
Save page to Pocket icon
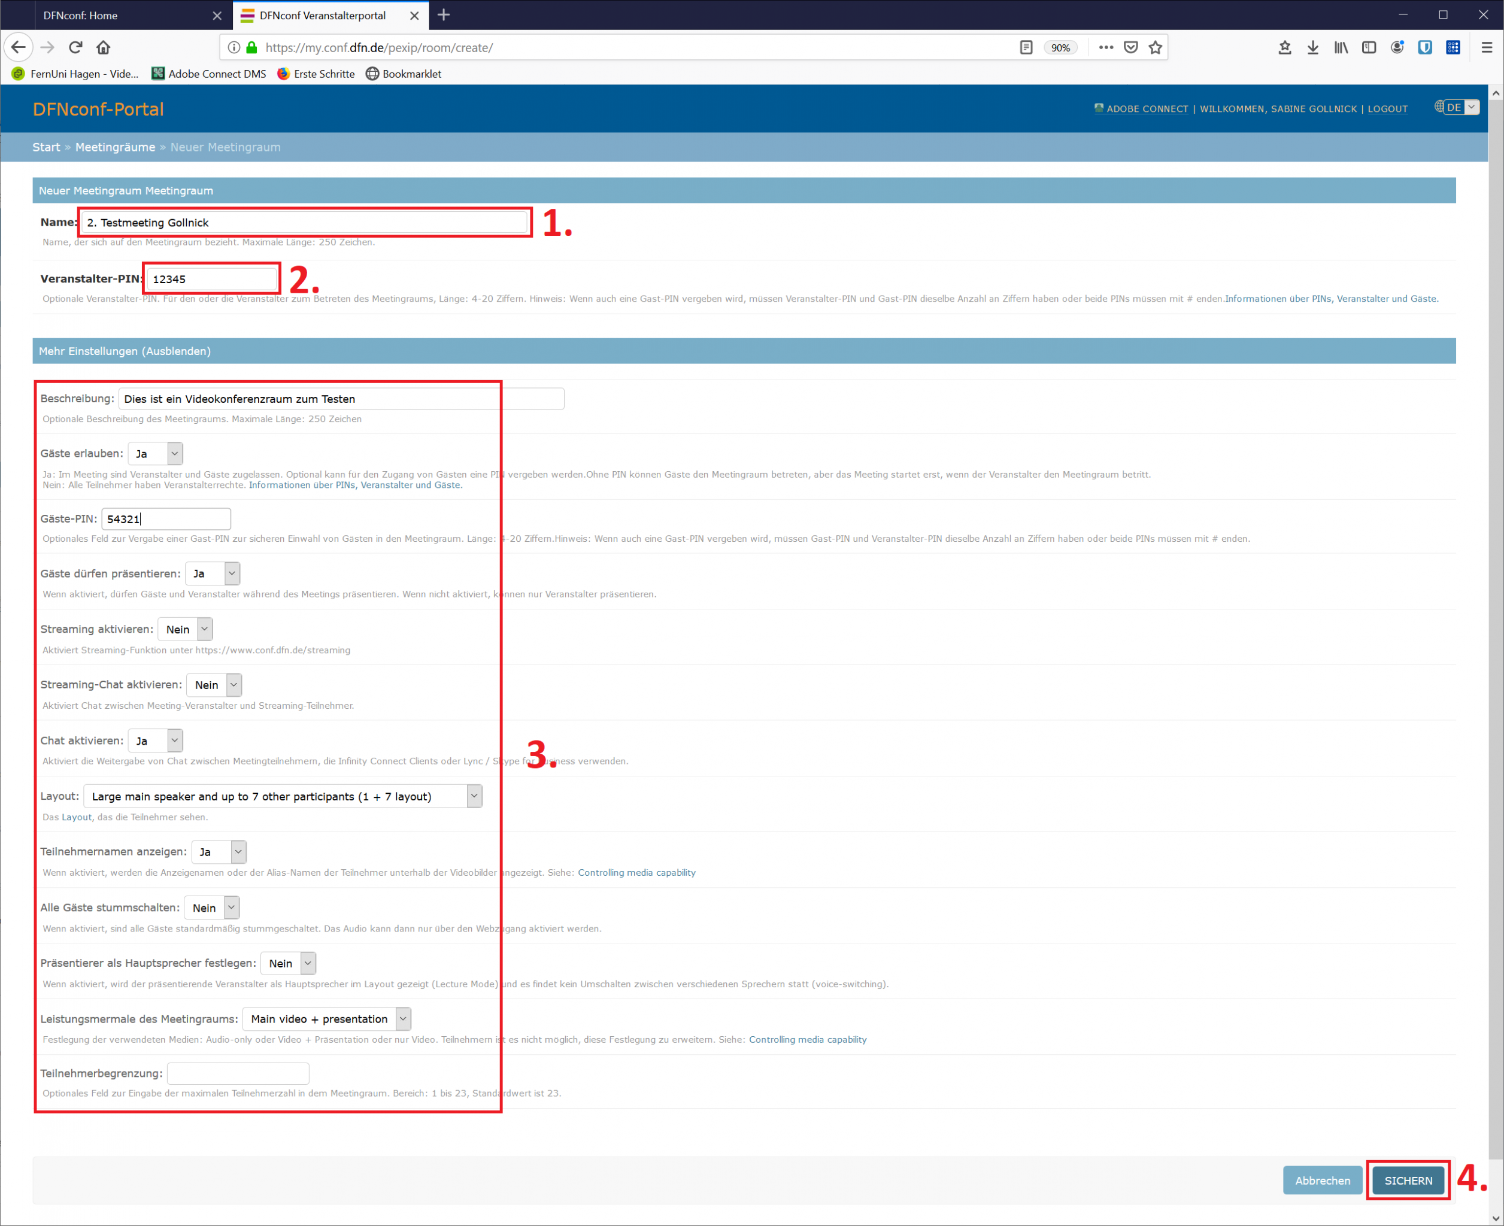[1131, 47]
